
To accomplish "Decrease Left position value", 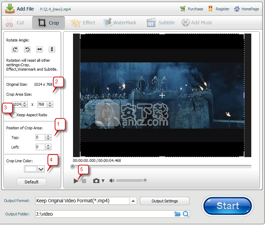I will pos(48,148).
